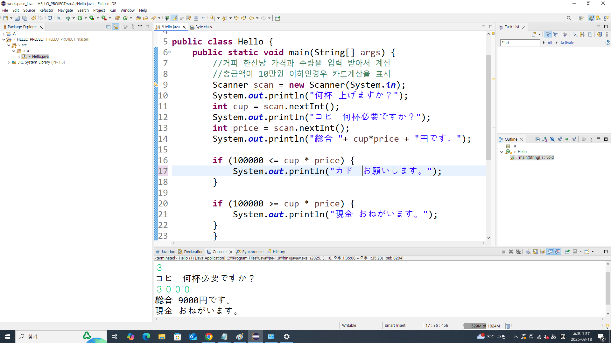Click the Save icon in the toolbar

click(17, 18)
